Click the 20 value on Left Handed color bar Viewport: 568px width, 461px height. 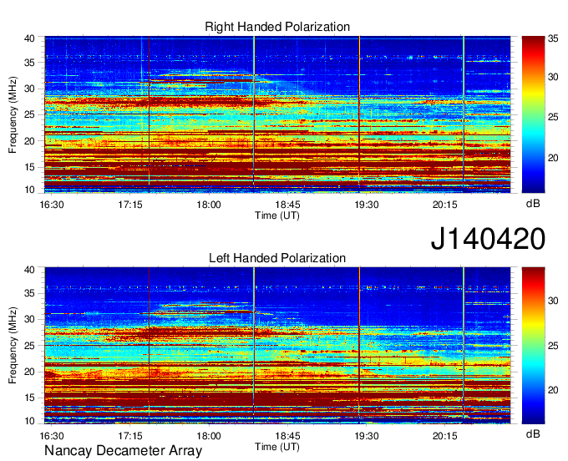coord(553,390)
